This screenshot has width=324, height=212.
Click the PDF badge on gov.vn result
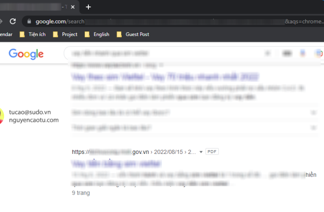click(212, 151)
